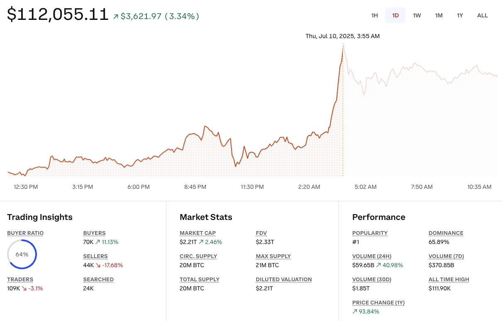Click the MARKET CAP label

coord(198,233)
